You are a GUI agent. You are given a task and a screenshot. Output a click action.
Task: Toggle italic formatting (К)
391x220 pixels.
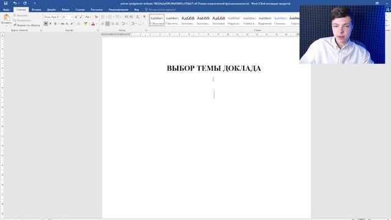pos(50,24)
